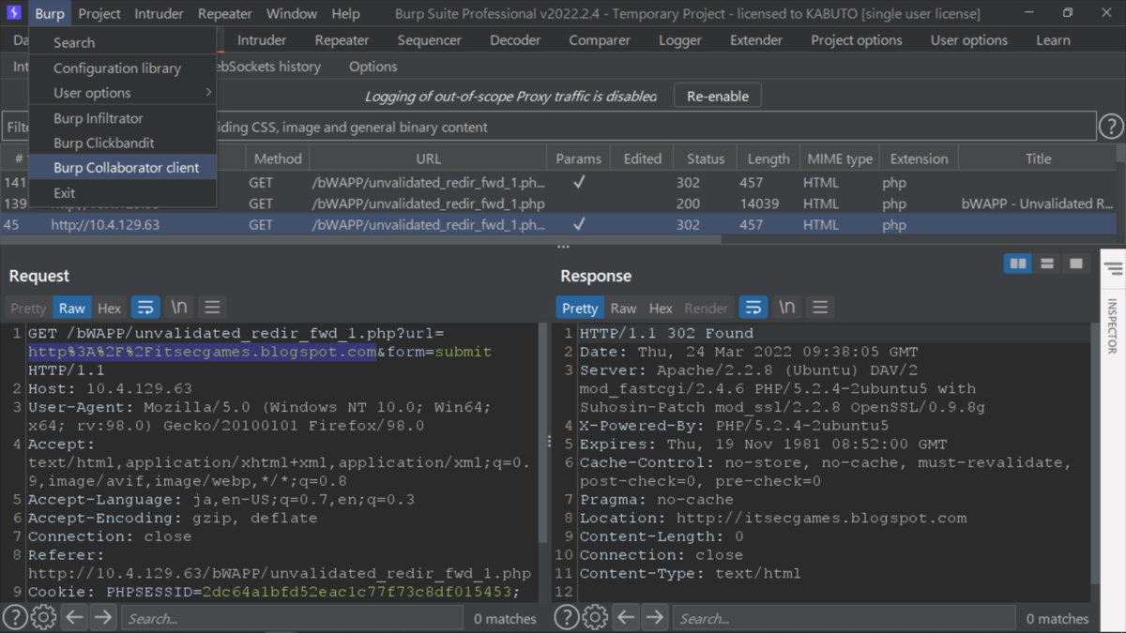Screen dimensions: 1126x633
Task: Open Response panel hamburger options menu
Action: 820,308
